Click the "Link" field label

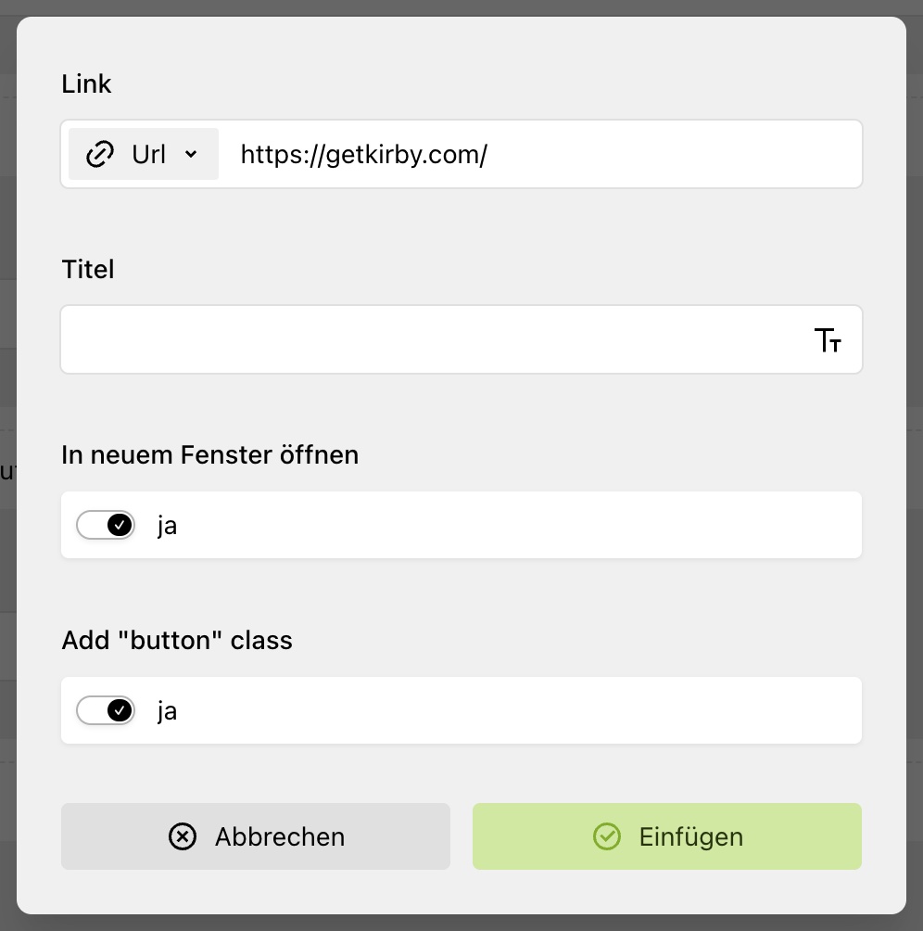[x=86, y=84]
